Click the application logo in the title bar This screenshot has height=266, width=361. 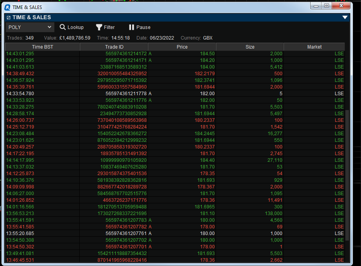[x=7, y=7]
